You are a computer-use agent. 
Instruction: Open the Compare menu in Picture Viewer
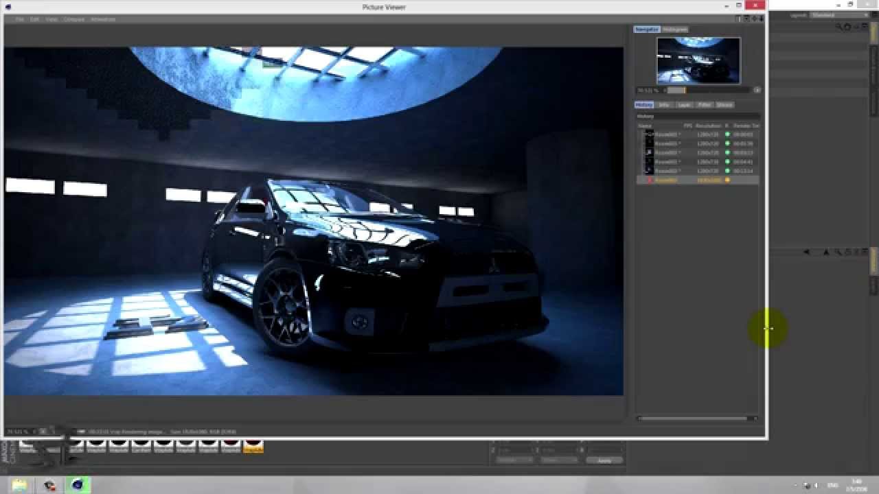pyautogui.click(x=73, y=19)
